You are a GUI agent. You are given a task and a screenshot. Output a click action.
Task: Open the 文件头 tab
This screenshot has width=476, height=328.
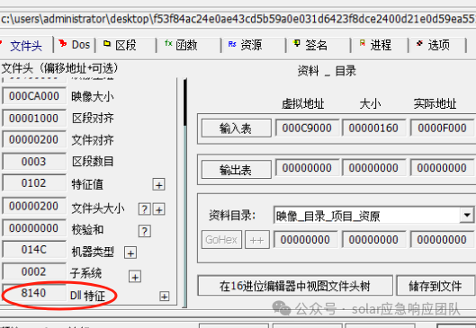click(x=25, y=46)
